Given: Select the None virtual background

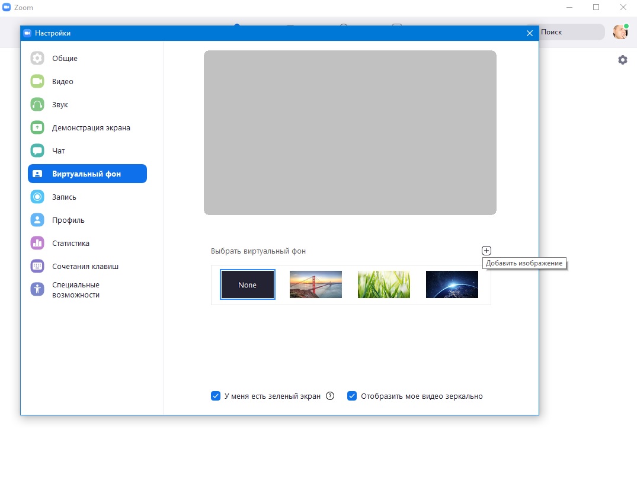Looking at the screenshot, I should pos(247,284).
